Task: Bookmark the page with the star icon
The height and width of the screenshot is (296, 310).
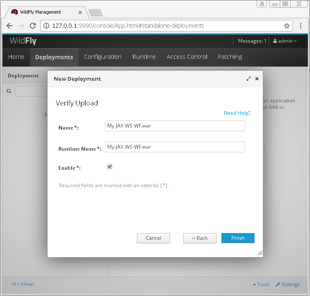Action: (x=287, y=26)
